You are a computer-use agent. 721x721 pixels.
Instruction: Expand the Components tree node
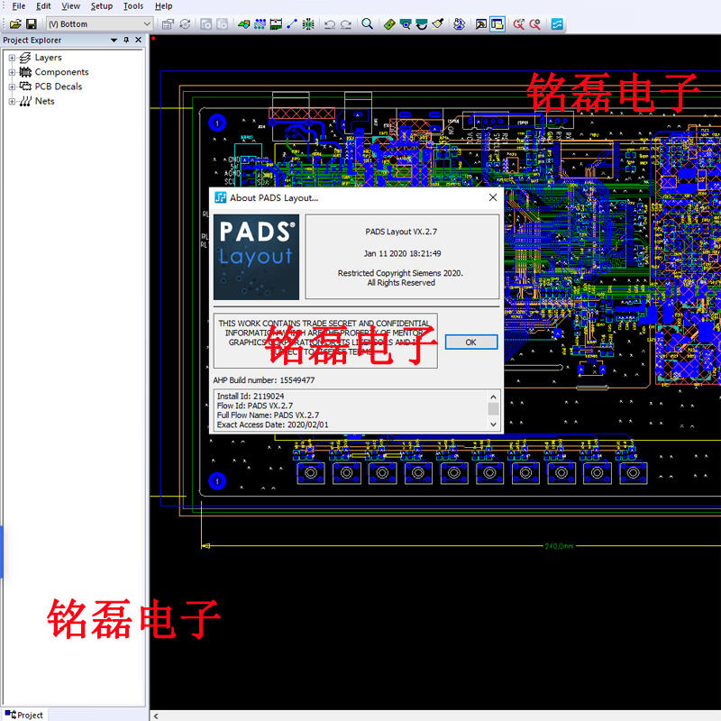click(12, 72)
